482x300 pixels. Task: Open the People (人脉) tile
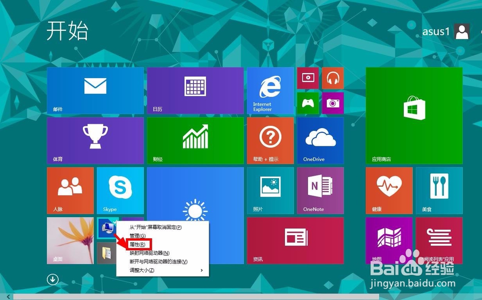70,190
